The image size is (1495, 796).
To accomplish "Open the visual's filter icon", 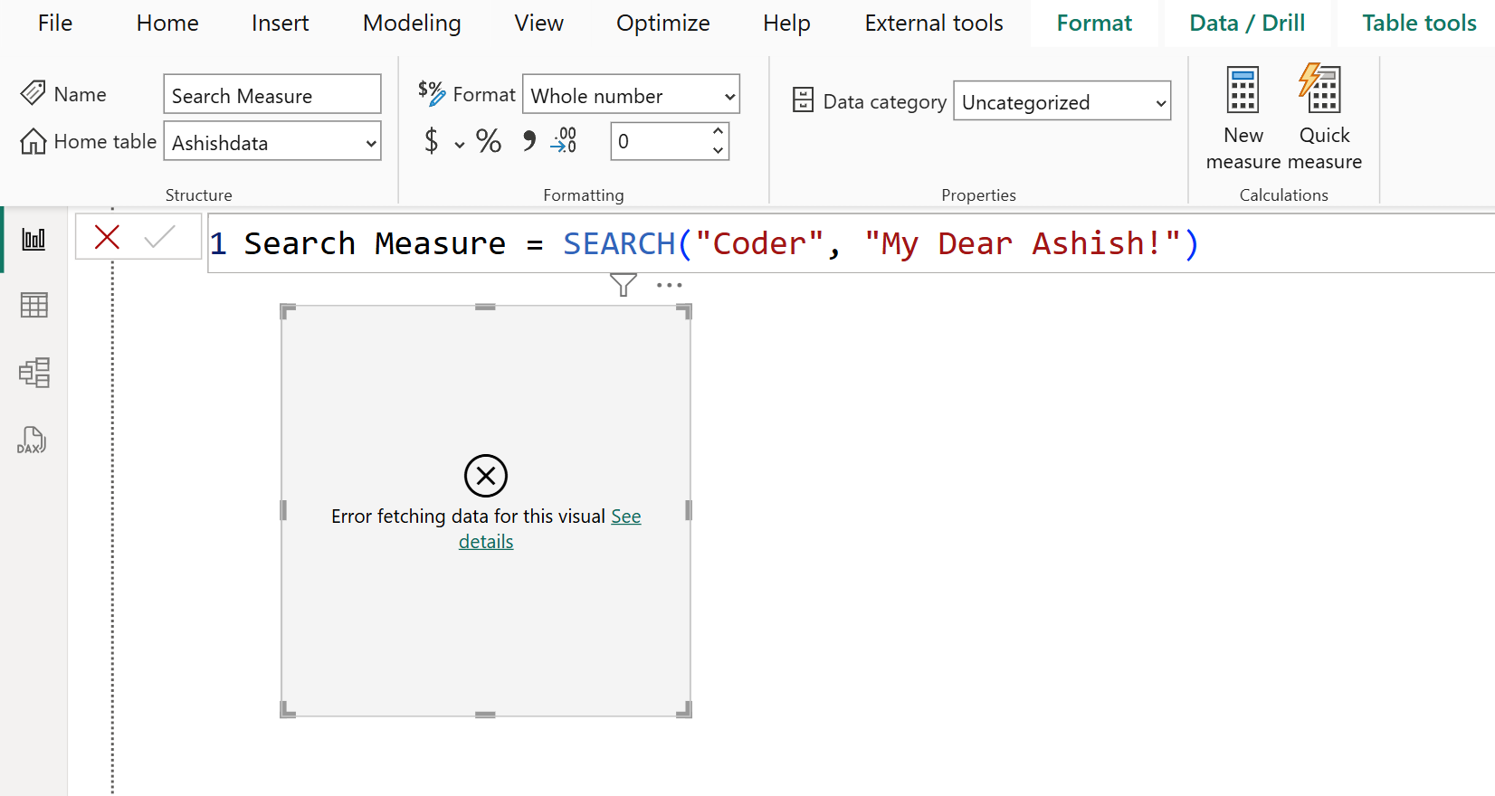I will coord(623,285).
